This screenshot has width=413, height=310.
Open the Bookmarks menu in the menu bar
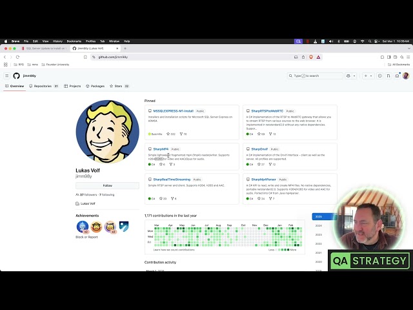74,41
